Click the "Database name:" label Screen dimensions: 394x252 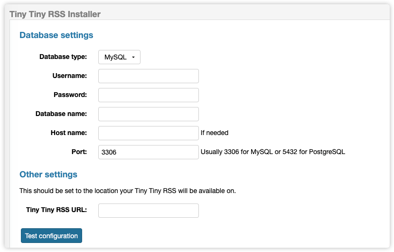click(x=61, y=114)
